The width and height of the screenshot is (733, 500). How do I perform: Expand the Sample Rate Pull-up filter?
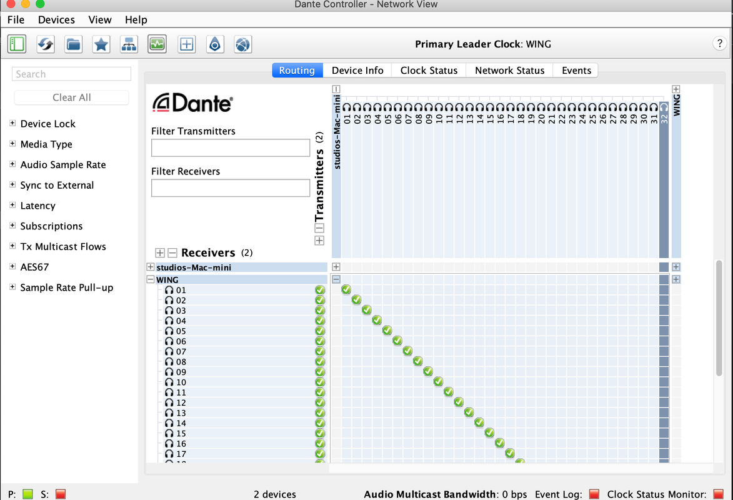pyautogui.click(x=12, y=287)
